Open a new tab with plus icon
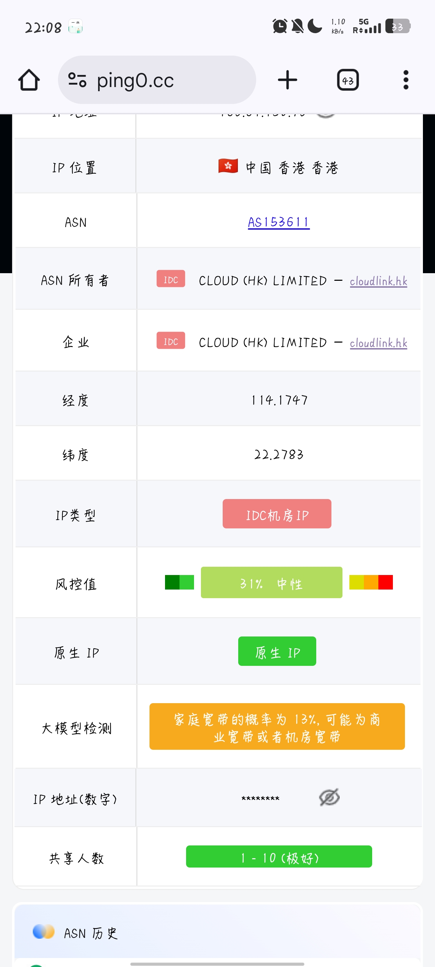Image resolution: width=435 pixels, height=967 pixels. pos(288,80)
